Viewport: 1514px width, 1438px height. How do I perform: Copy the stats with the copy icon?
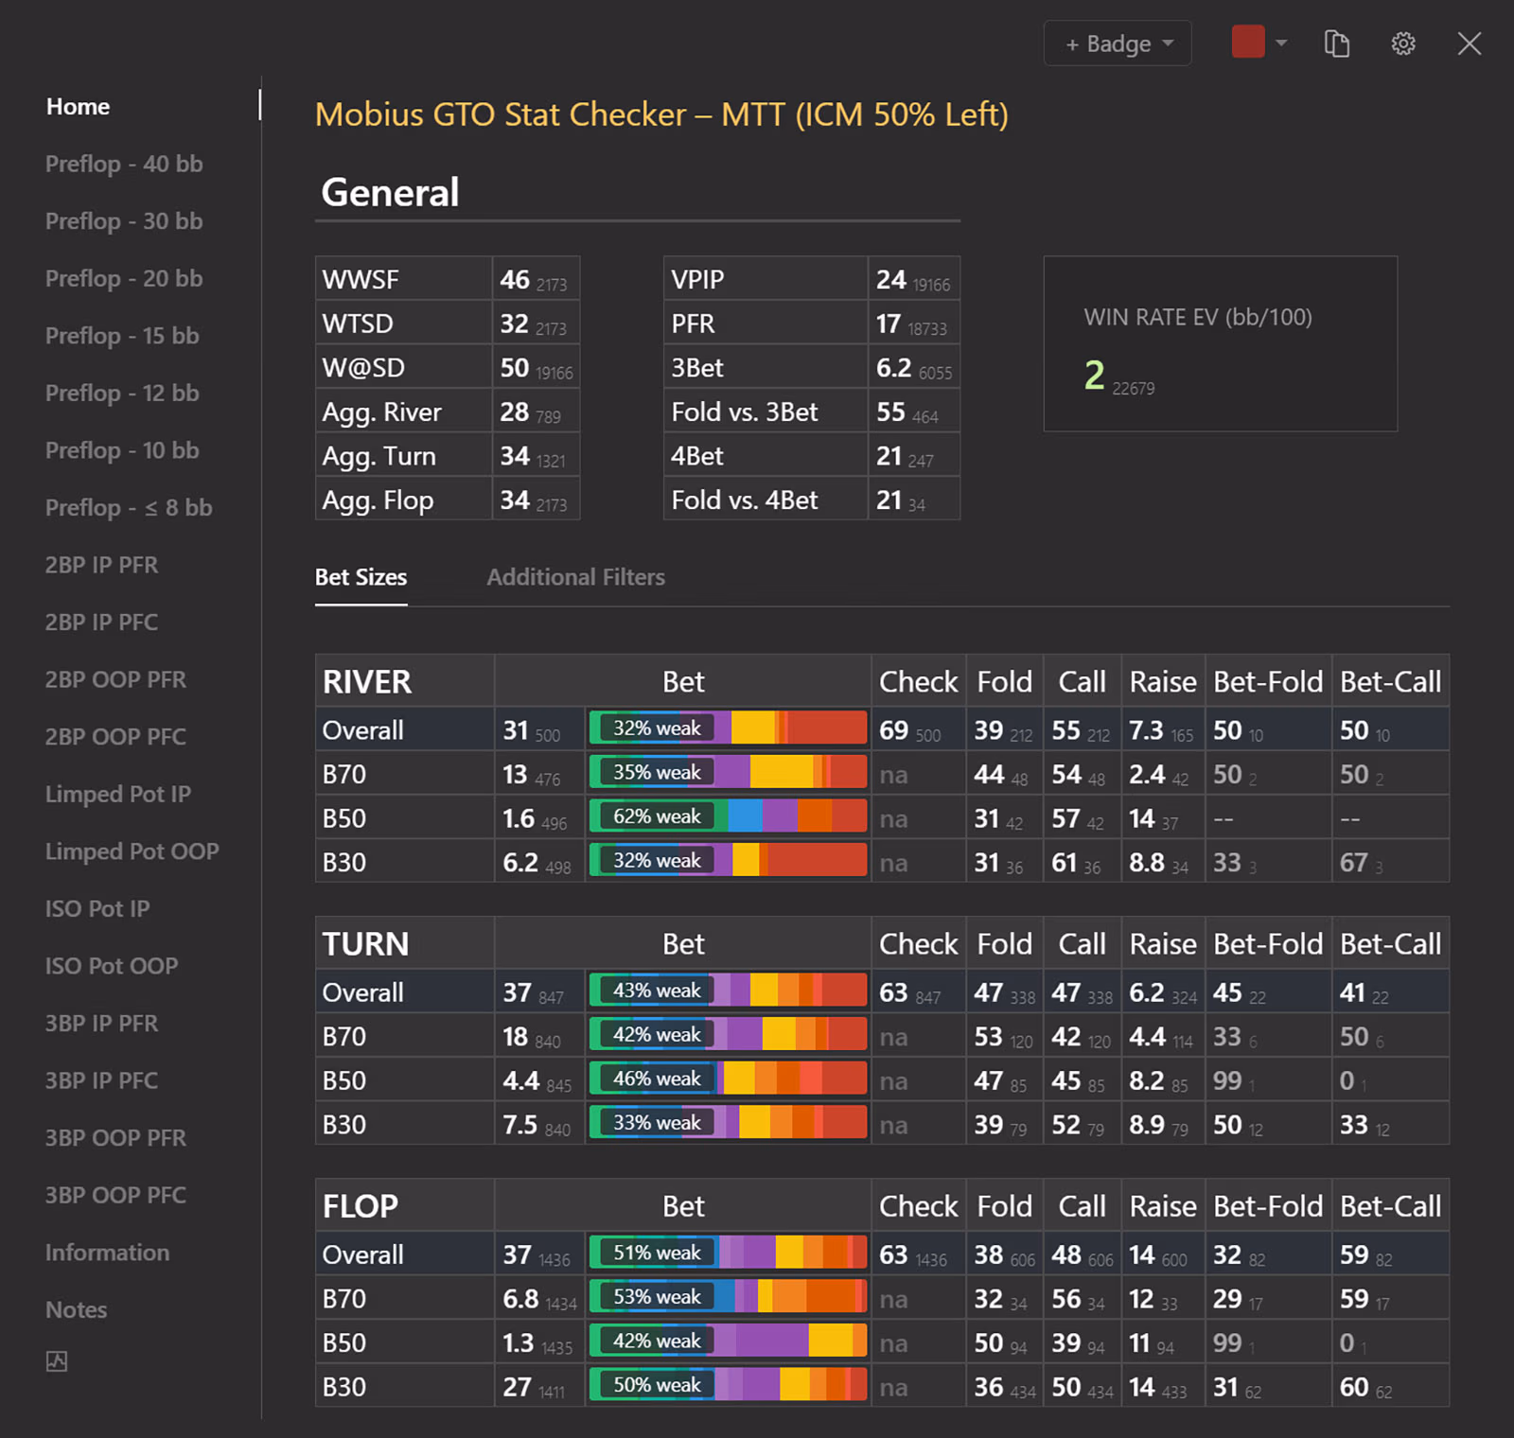point(1337,43)
